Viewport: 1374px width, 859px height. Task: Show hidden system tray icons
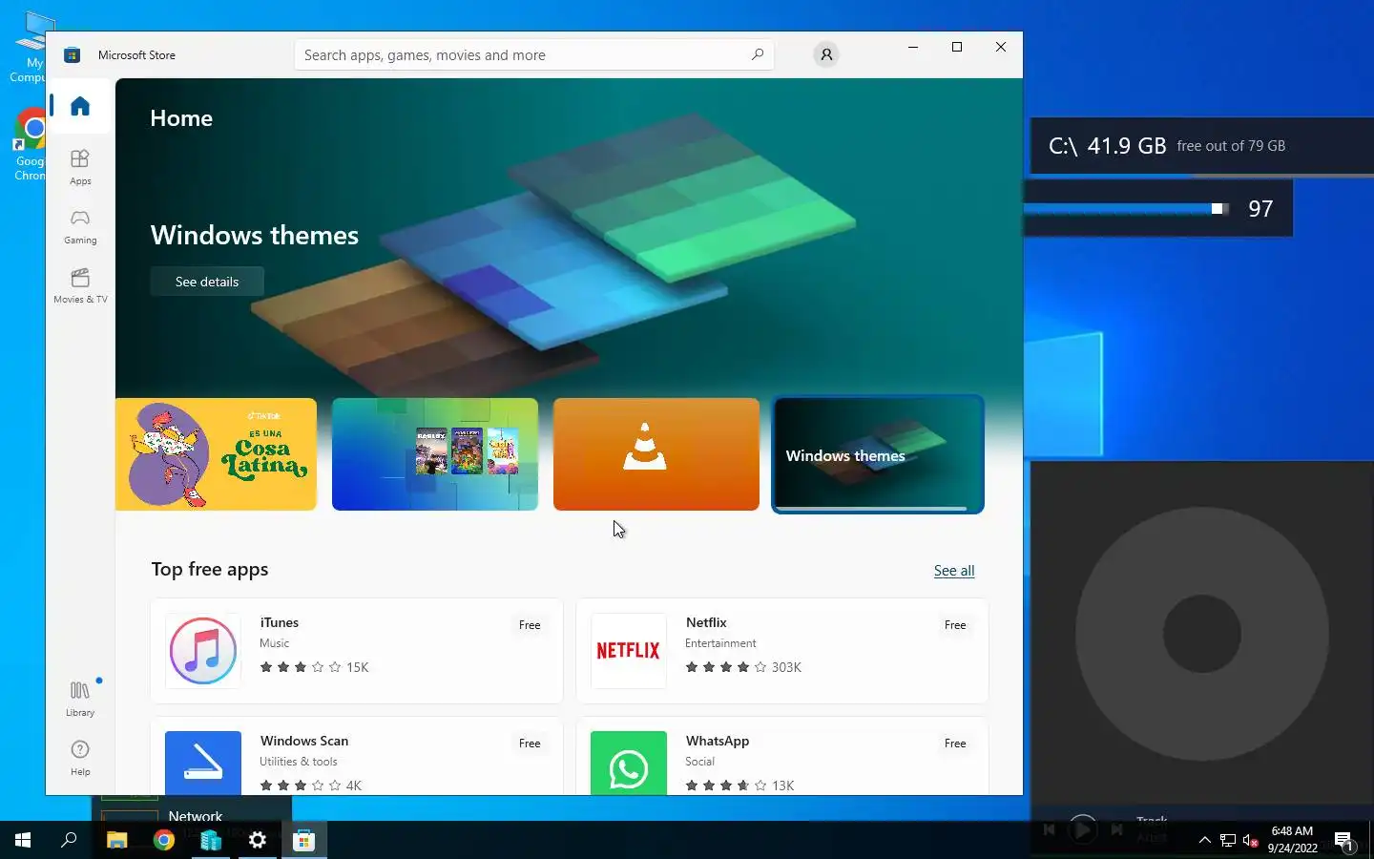[x=1204, y=840]
